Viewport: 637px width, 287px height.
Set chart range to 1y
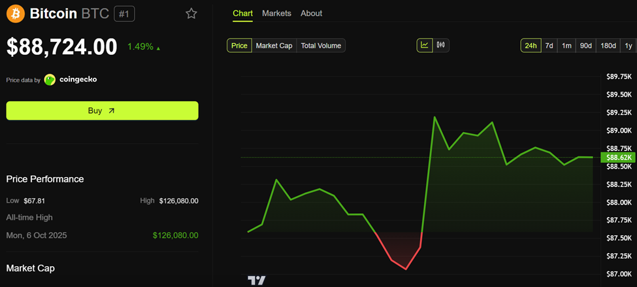point(628,45)
